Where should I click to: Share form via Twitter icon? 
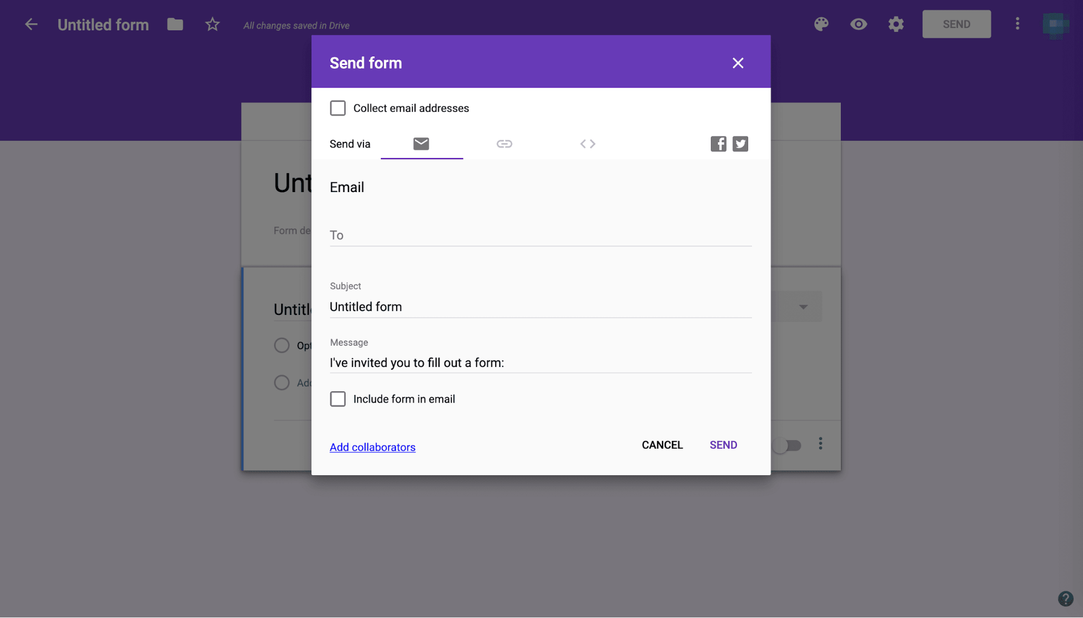tap(740, 143)
